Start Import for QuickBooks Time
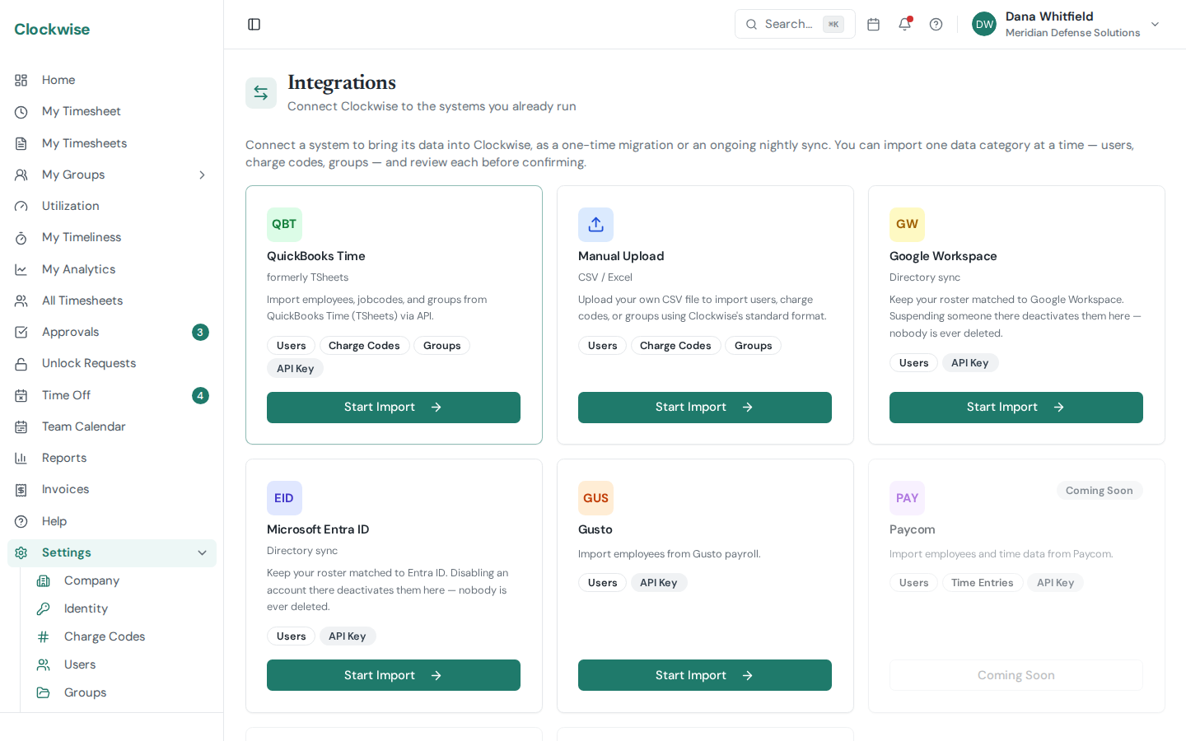Image resolution: width=1186 pixels, height=741 pixels. (394, 408)
